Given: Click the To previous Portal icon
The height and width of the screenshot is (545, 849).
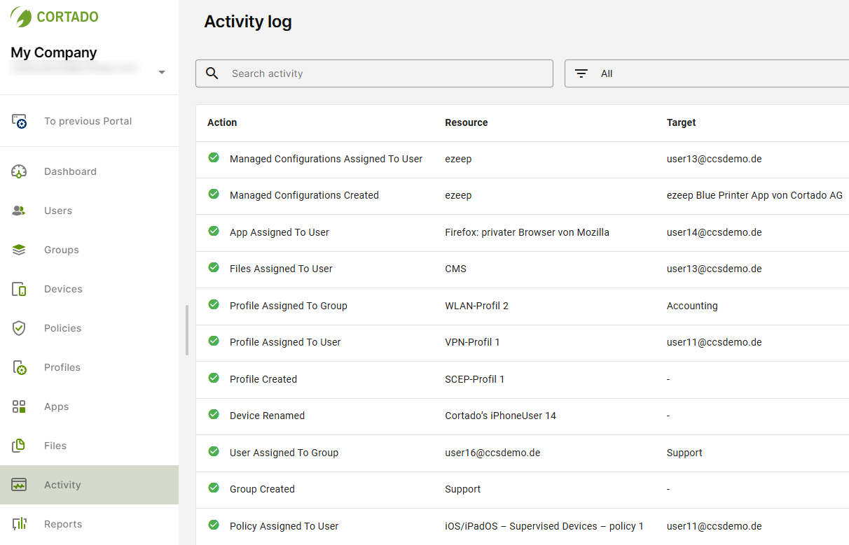Looking at the screenshot, I should pyautogui.click(x=19, y=121).
